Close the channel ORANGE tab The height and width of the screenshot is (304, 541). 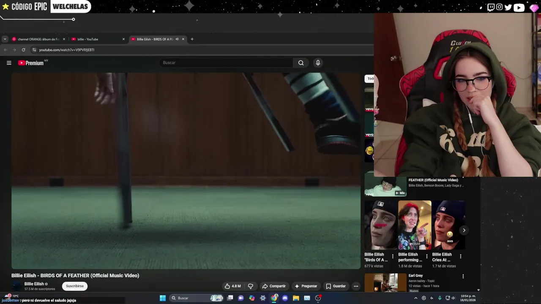click(64, 39)
